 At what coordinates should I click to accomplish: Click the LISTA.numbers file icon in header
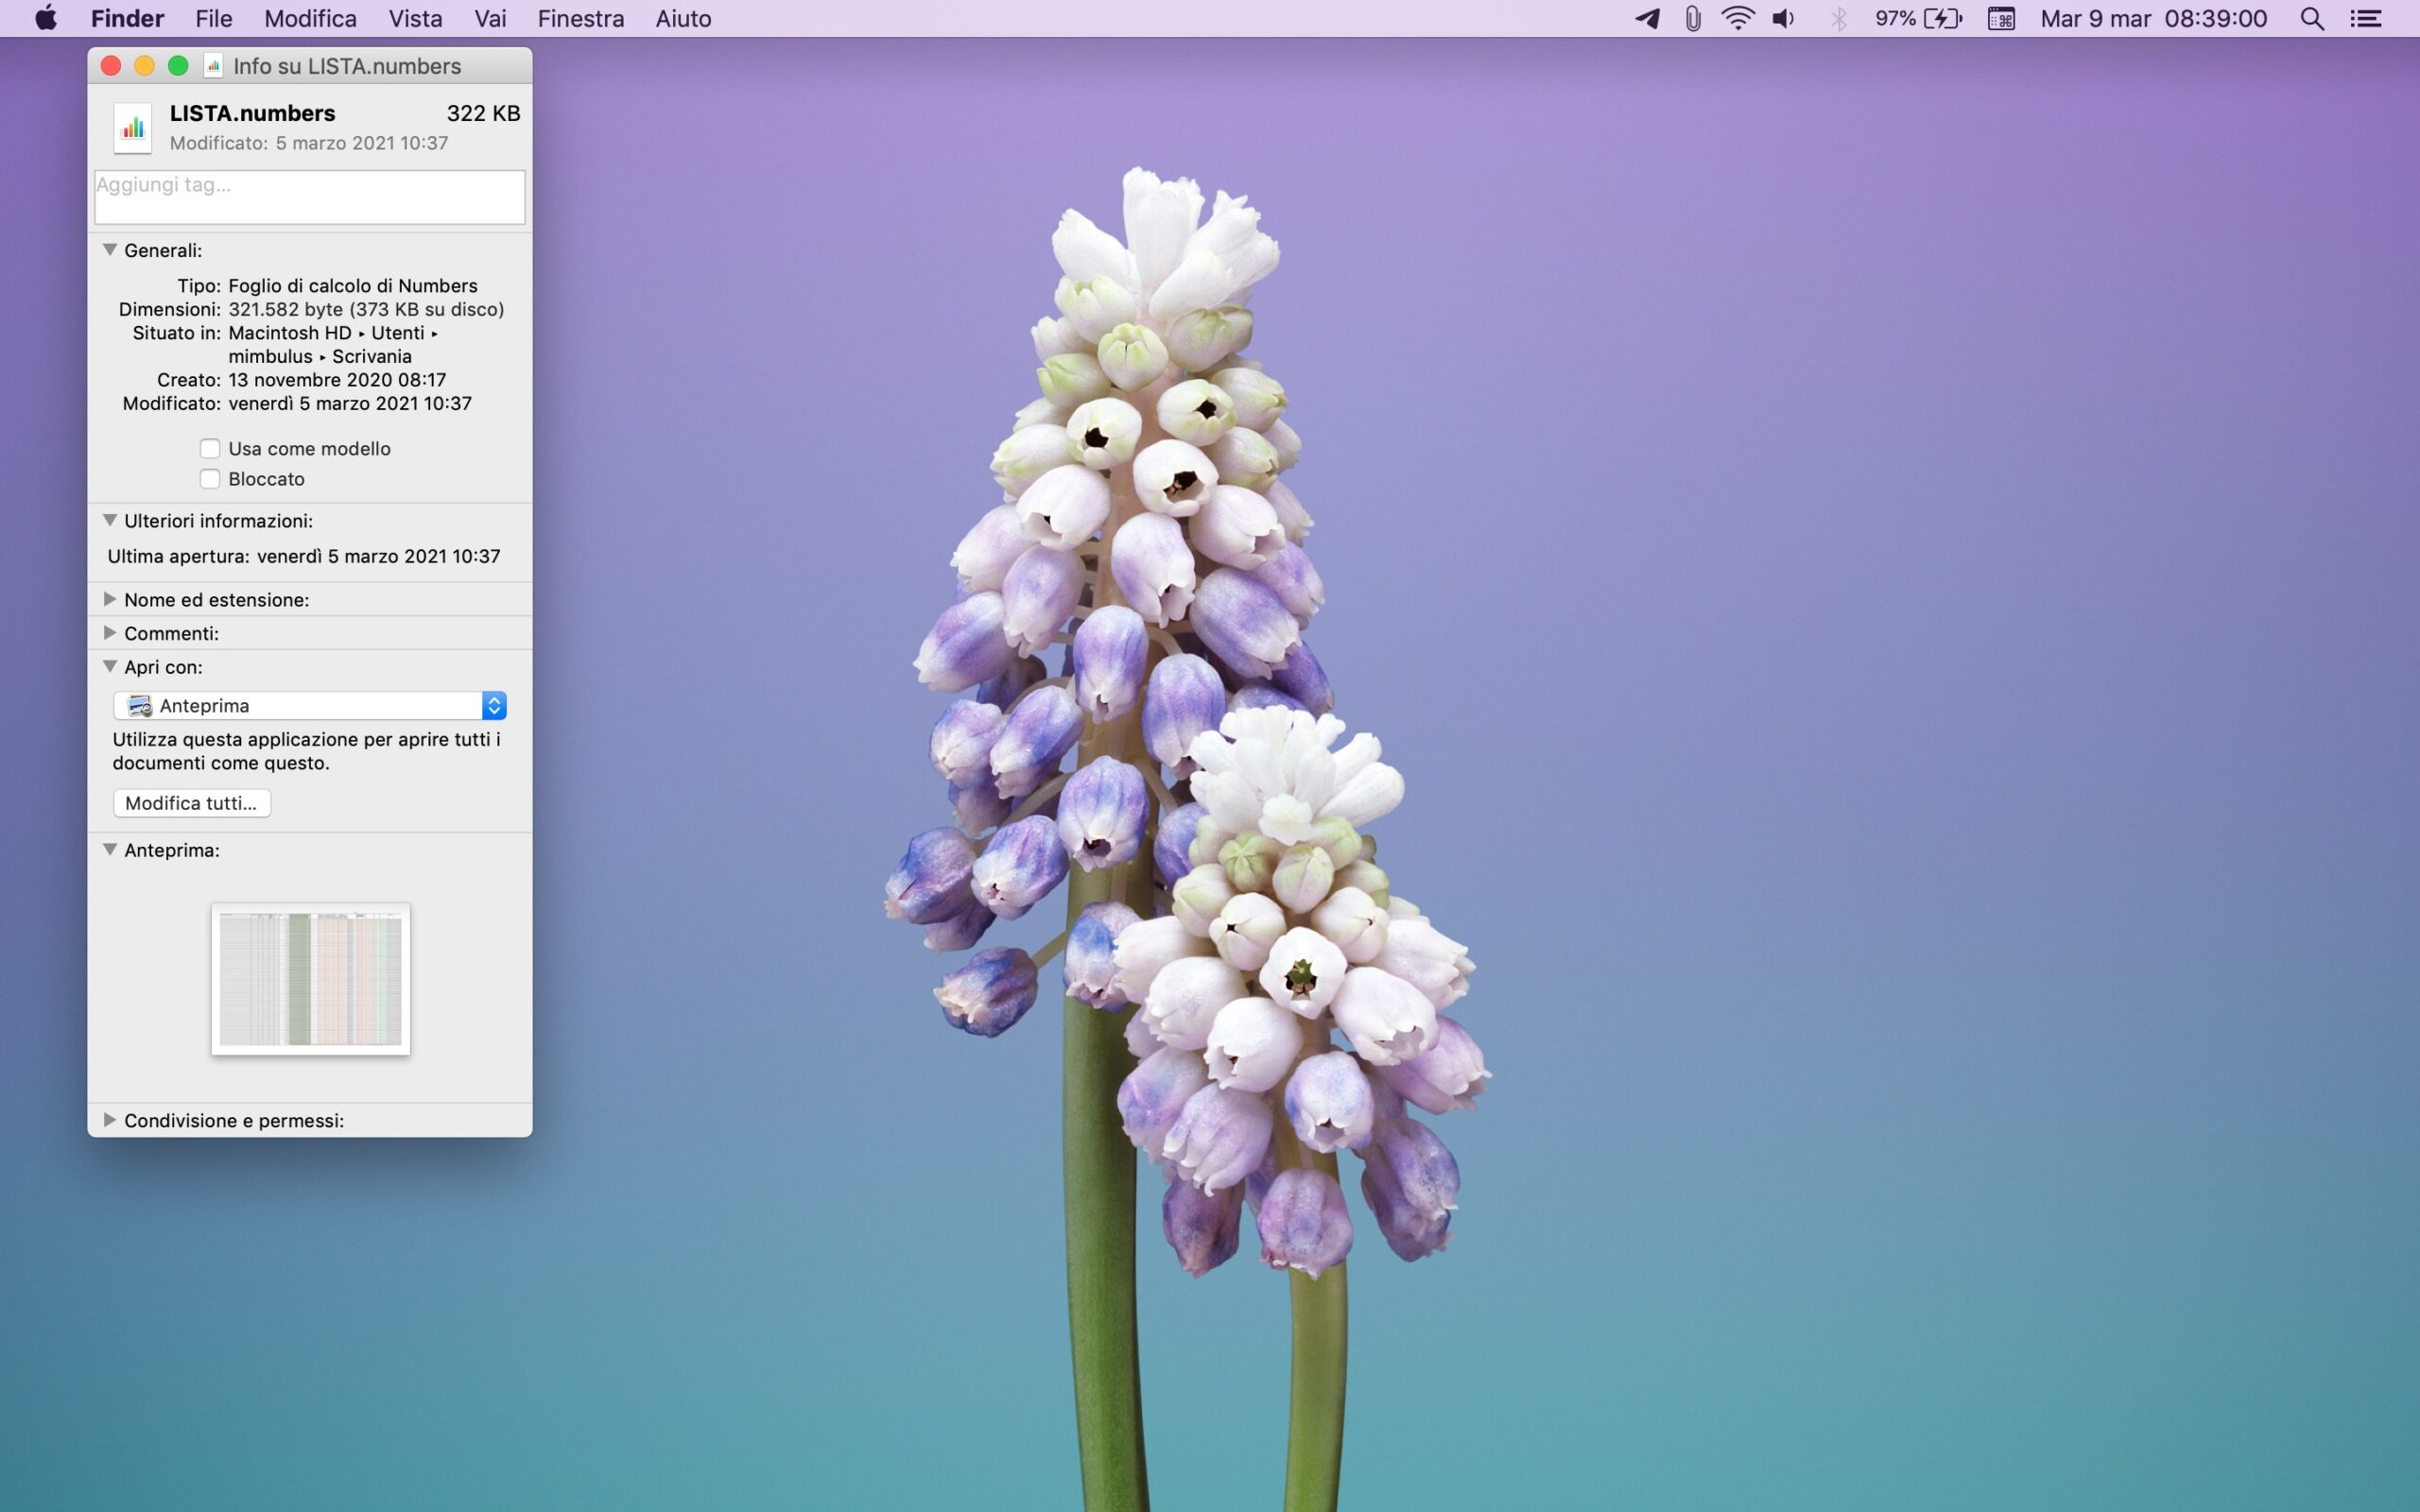[x=132, y=128]
